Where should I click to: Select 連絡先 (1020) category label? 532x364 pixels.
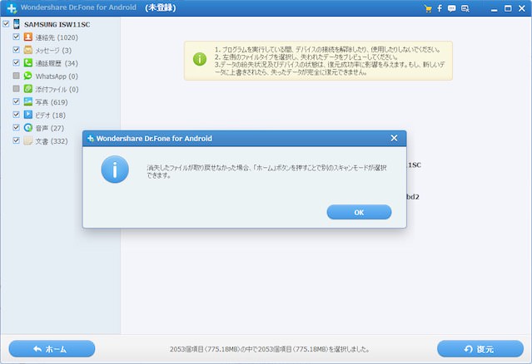click(x=57, y=37)
